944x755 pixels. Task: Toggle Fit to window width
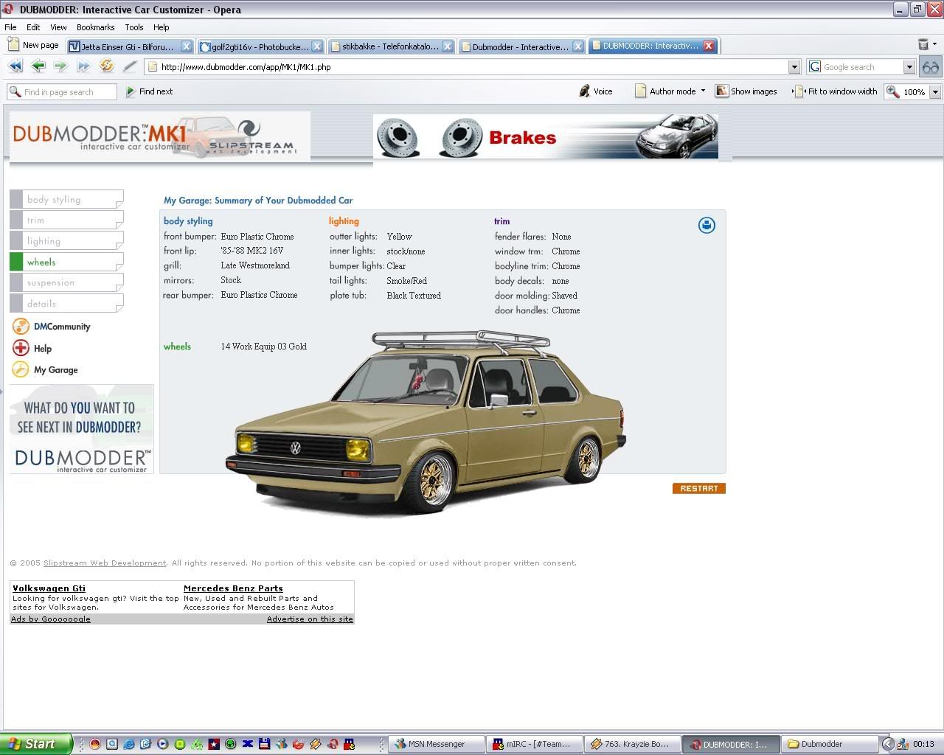[835, 91]
